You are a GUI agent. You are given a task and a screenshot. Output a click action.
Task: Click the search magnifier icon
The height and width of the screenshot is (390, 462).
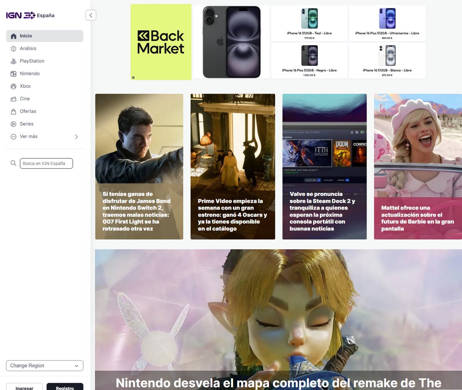click(x=13, y=163)
